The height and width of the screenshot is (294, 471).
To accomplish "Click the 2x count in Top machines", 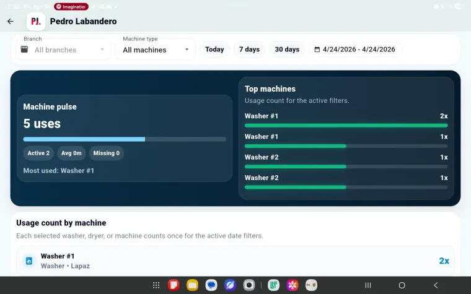I will tap(444, 116).
